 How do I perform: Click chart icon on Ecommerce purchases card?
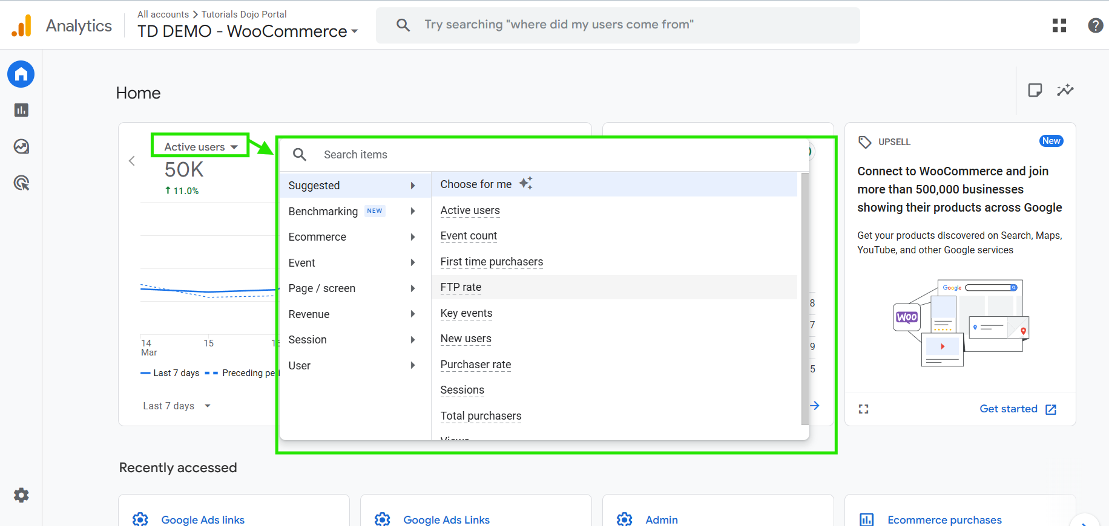pyautogui.click(x=867, y=519)
